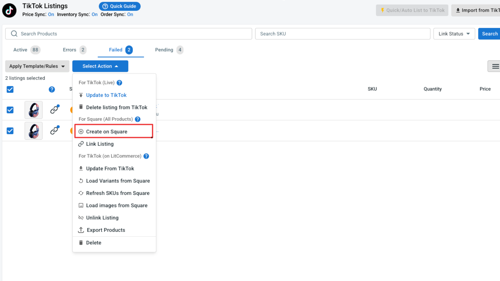Switch to the Pending tab
500x281 pixels.
click(x=169, y=50)
